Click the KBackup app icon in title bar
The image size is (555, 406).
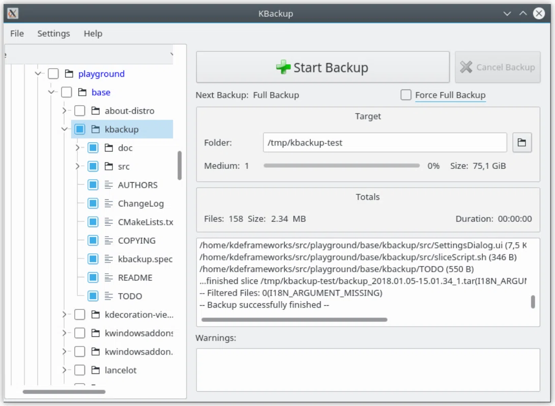[x=13, y=13]
